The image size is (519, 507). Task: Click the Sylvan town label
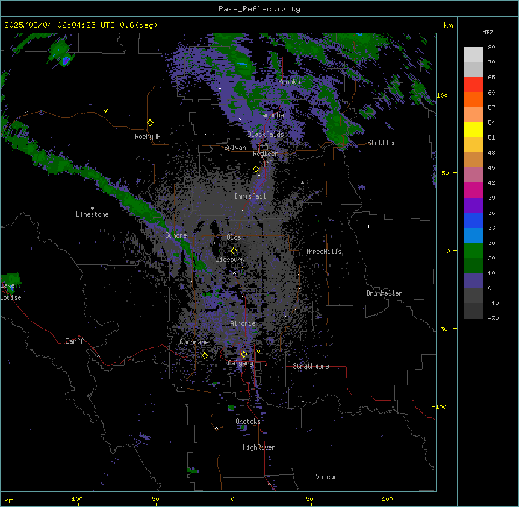[x=235, y=148]
